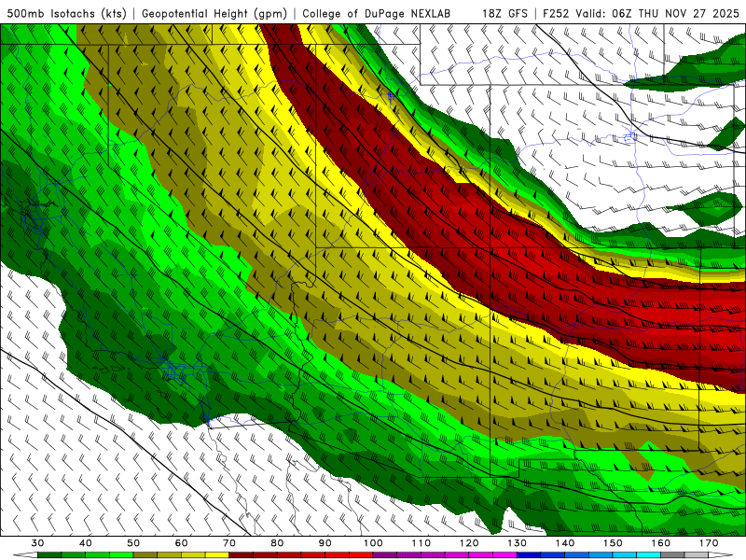Click the 50 label on the color scale

click(133, 543)
